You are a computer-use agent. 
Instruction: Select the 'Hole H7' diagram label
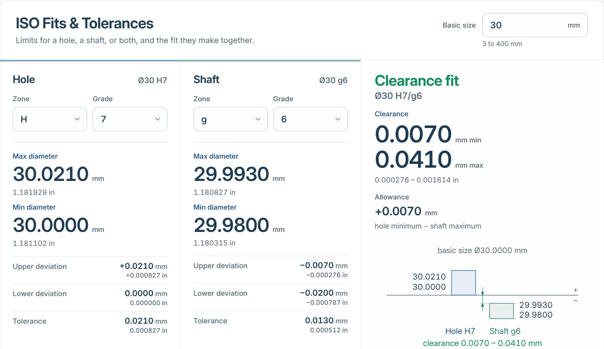click(460, 331)
